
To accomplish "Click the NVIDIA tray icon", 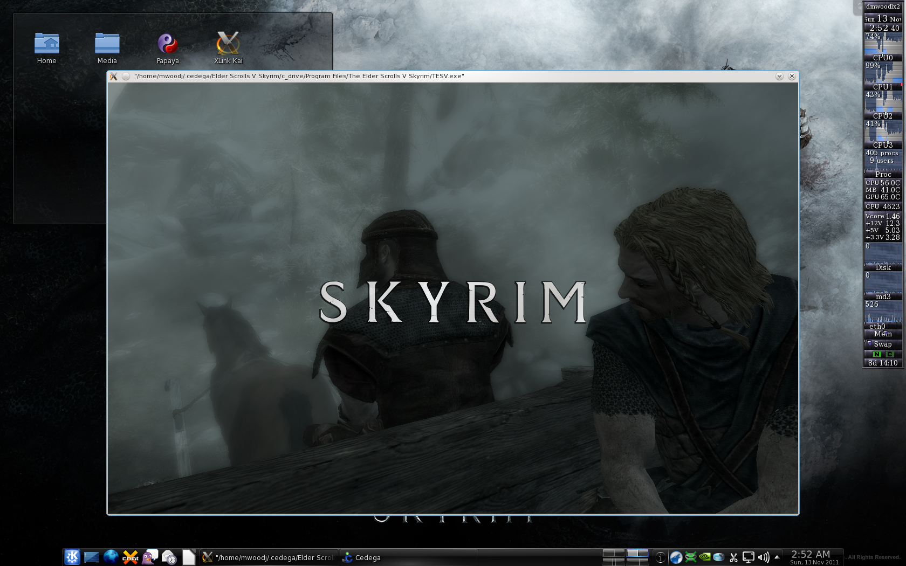I will (x=705, y=557).
